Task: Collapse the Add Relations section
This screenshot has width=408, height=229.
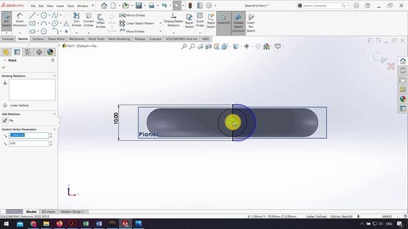Action: point(54,114)
